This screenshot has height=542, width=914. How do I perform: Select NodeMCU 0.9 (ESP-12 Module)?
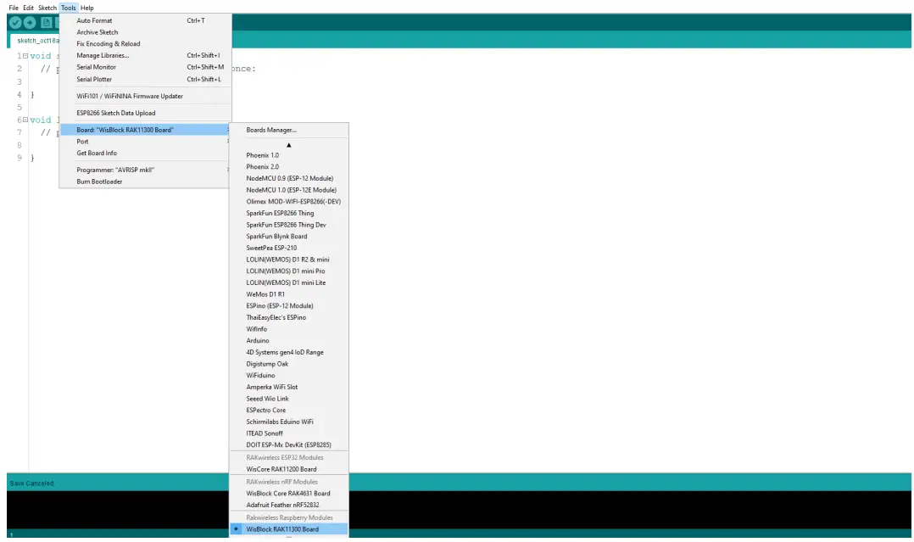[x=289, y=178]
